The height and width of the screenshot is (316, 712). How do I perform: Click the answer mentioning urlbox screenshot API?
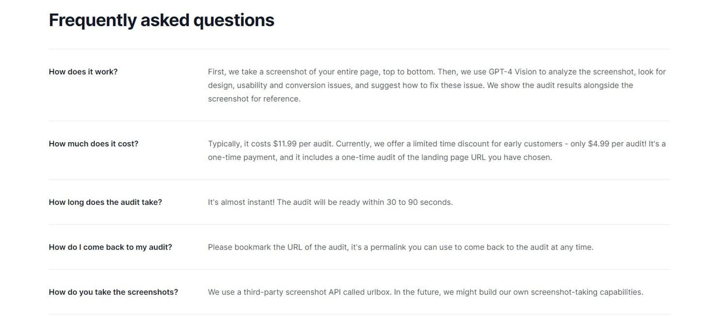tap(425, 292)
